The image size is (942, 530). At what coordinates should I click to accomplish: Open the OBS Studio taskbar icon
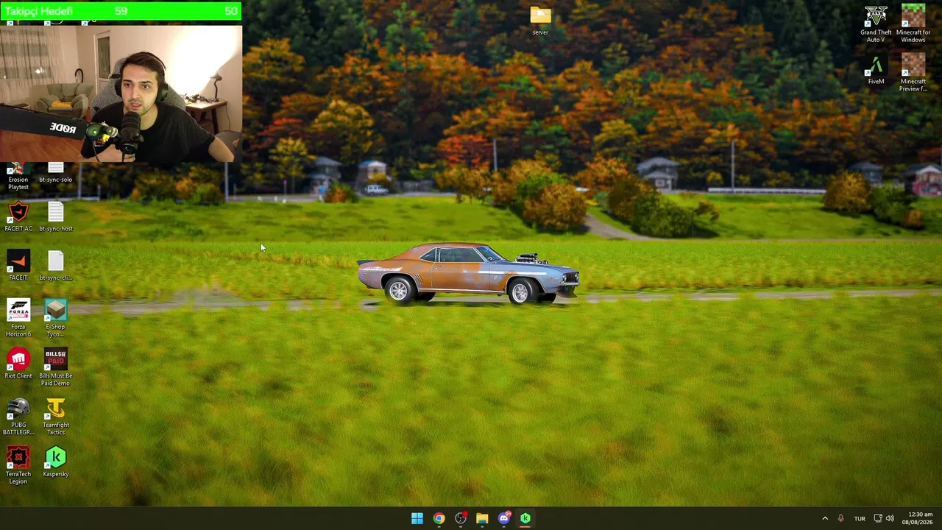click(461, 518)
